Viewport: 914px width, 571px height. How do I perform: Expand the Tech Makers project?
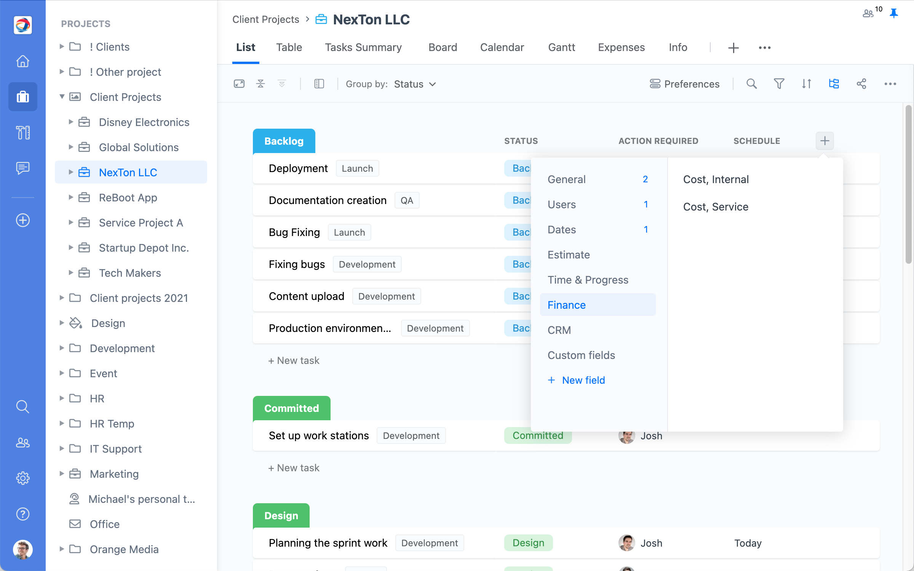pyautogui.click(x=71, y=273)
